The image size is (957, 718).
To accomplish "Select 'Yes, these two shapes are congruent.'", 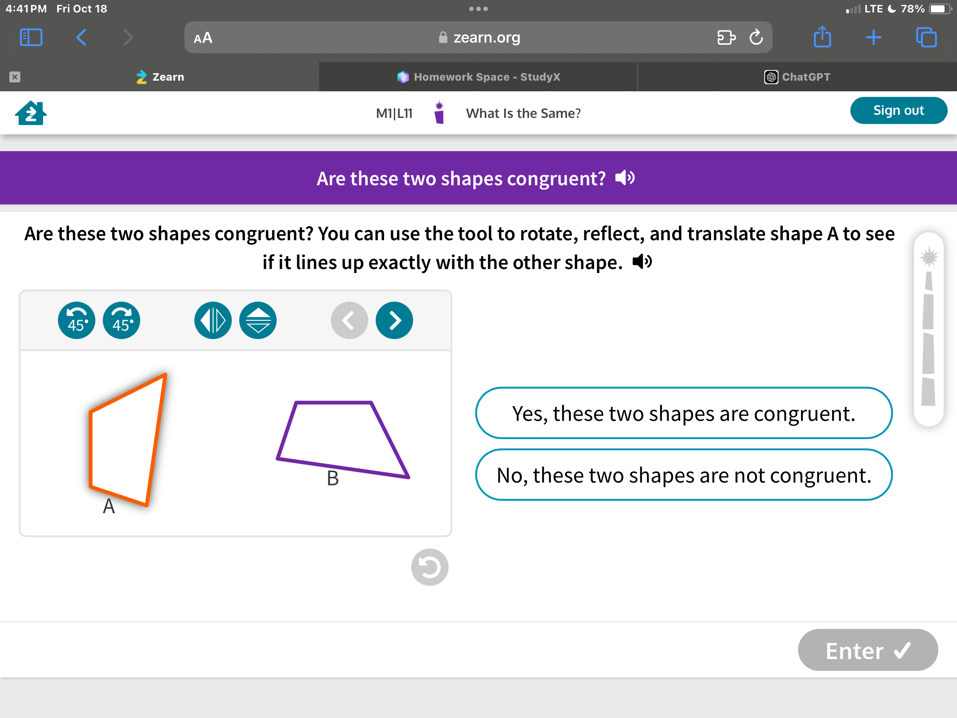I will (684, 413).
